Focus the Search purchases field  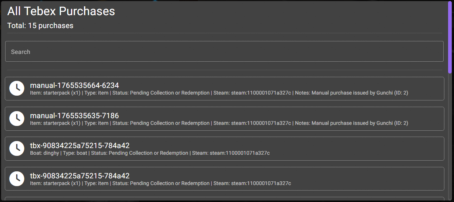click(x=224, y=52)
